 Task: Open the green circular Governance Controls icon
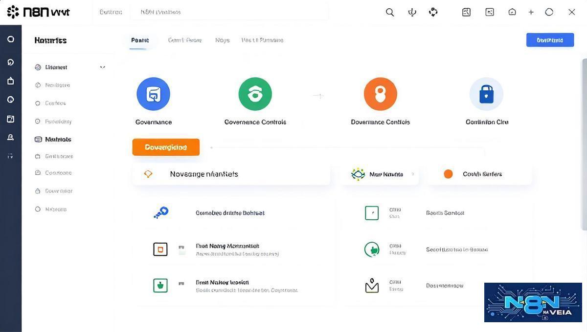coord(255,94)
